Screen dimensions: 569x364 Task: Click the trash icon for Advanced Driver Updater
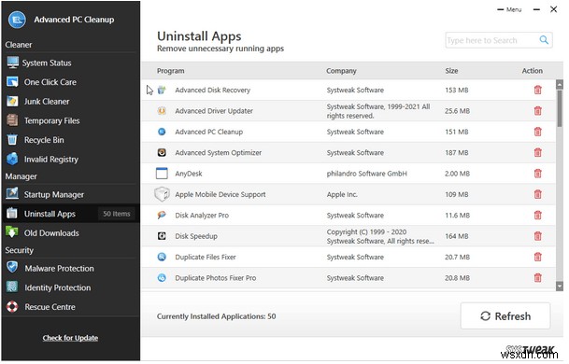tap(537, 111)
